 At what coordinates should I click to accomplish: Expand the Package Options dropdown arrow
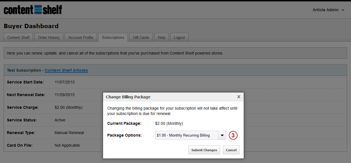point(222,135)
